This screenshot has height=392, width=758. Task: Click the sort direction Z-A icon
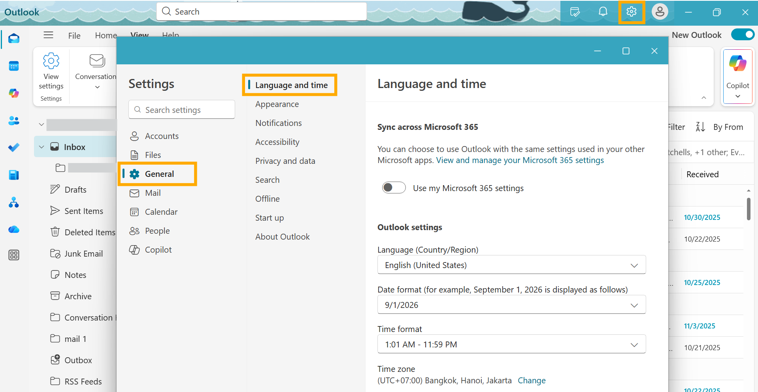[700, 127]
